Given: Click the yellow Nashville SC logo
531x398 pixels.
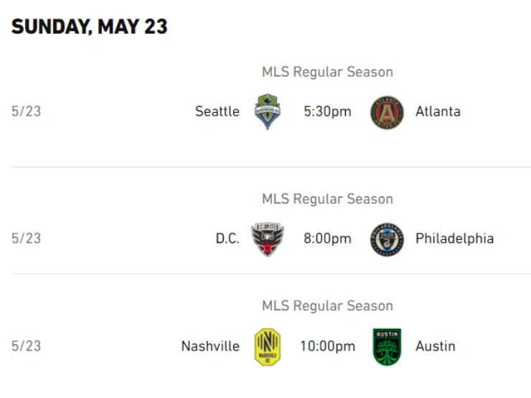Looking at the screenshot, I should pyautogui.click(x=268, y=346).
